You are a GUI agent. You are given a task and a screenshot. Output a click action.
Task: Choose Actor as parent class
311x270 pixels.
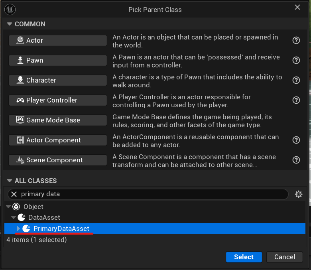(x=58, y=40)
